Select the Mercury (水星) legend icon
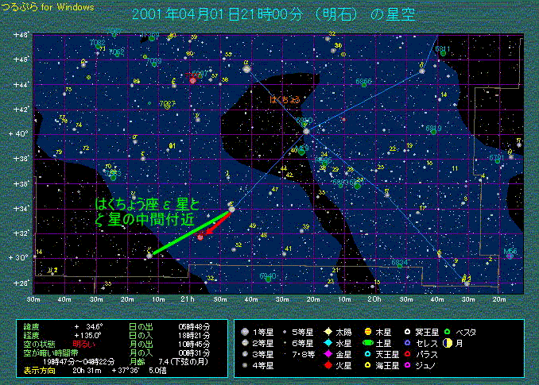Image resolution: width=539 pixels, height=385 pixels. 328,342
